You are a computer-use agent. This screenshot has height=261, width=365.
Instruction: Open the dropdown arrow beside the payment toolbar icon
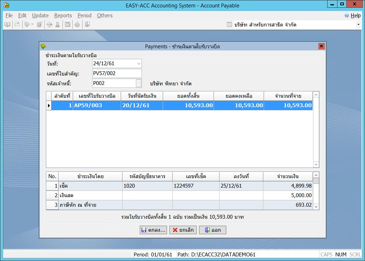point(32,24)
